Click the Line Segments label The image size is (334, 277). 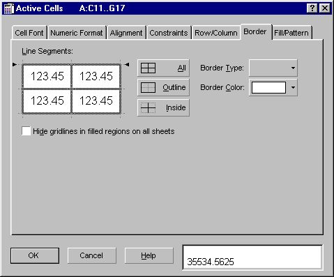(x=47, y=51)
